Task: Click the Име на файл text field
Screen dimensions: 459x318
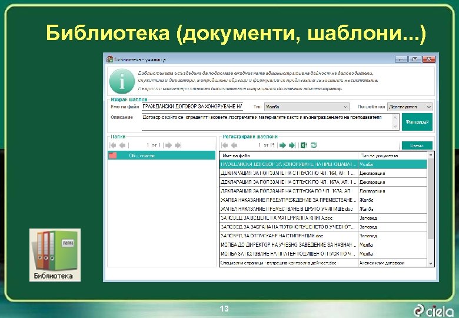Action: (x=192, y=107)
